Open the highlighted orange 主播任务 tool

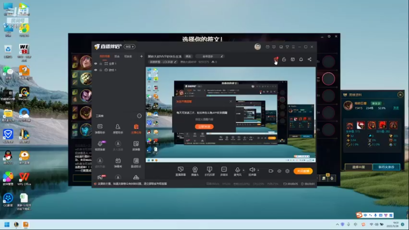point(136,129)
